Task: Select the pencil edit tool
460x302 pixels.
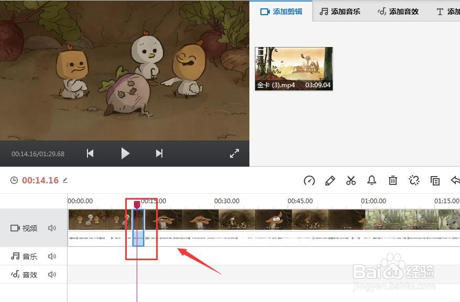Action: tap(330, 181)
